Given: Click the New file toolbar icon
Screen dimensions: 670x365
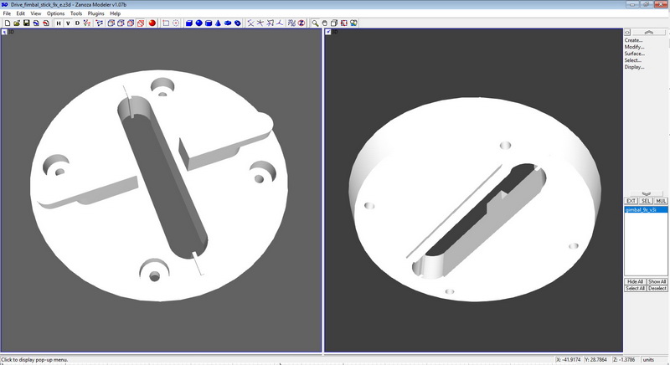Looking at the screenshot, I should point(7,23).
